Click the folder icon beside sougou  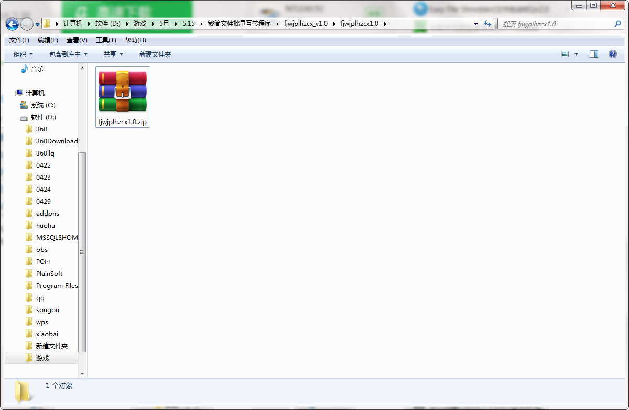(29, 309)
